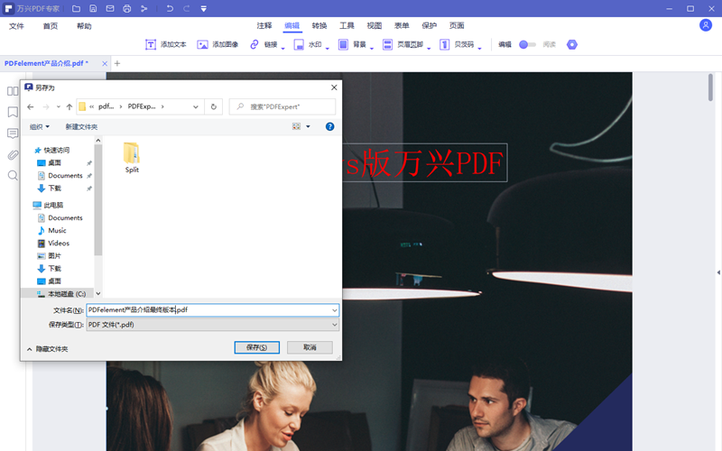Open the 组织 dropdown menu
This screenshot has width=722, height=451.
click(40, 127)
